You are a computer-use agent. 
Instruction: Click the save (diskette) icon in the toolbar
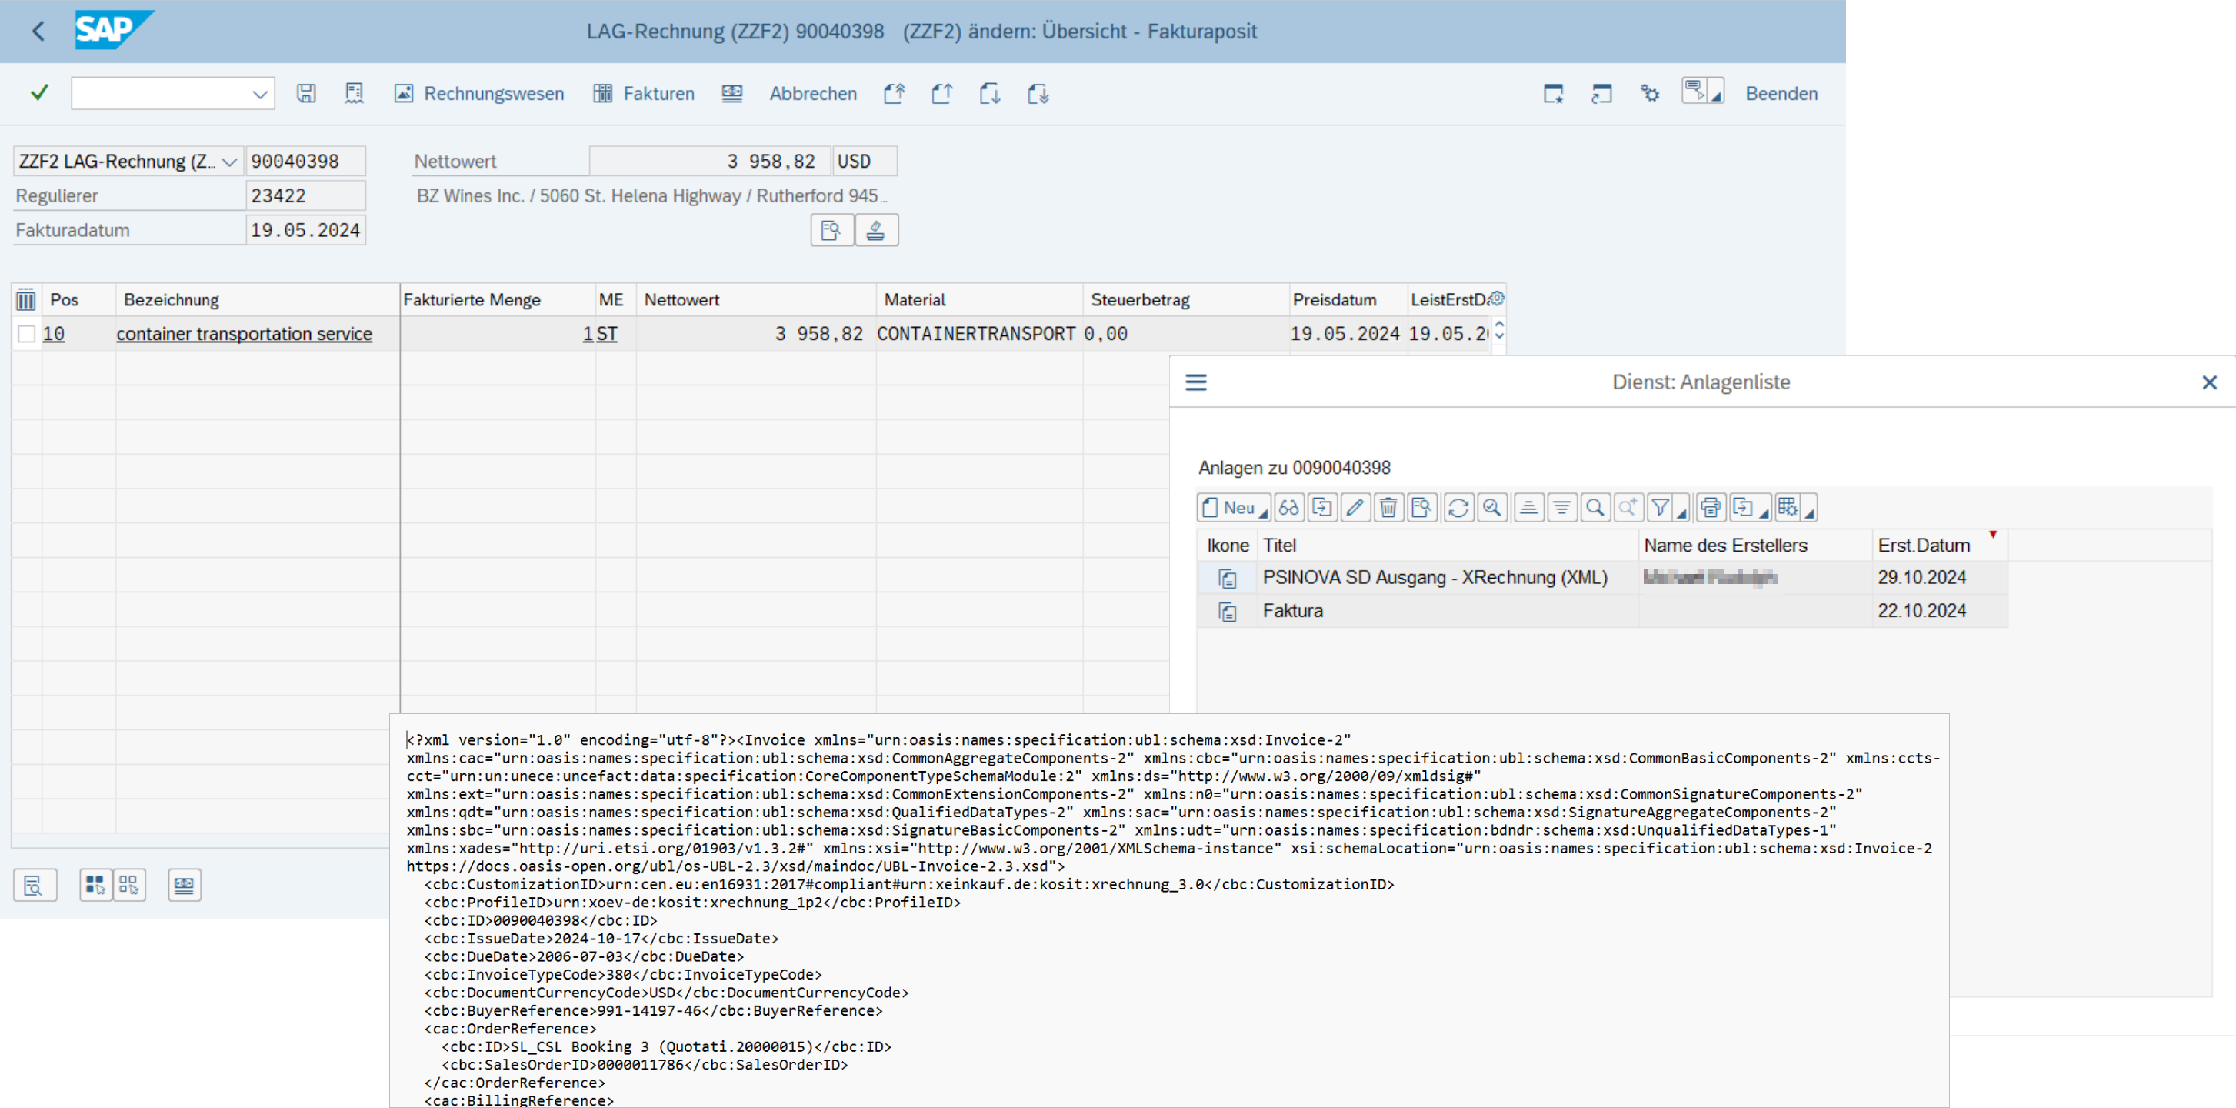tap(305, 93)
